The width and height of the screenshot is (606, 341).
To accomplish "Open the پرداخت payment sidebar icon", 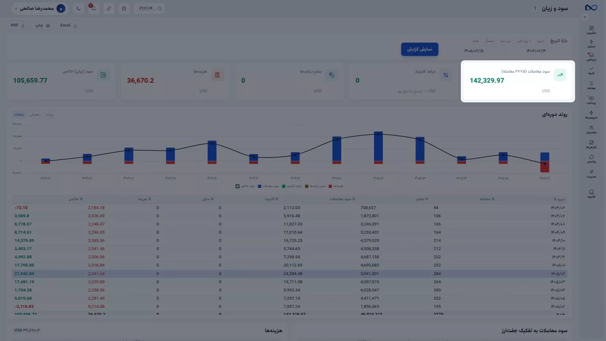I will coord(591,100).
